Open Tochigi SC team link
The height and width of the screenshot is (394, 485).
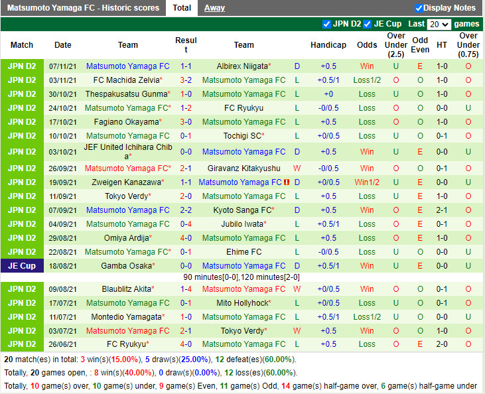pos(242,136)
